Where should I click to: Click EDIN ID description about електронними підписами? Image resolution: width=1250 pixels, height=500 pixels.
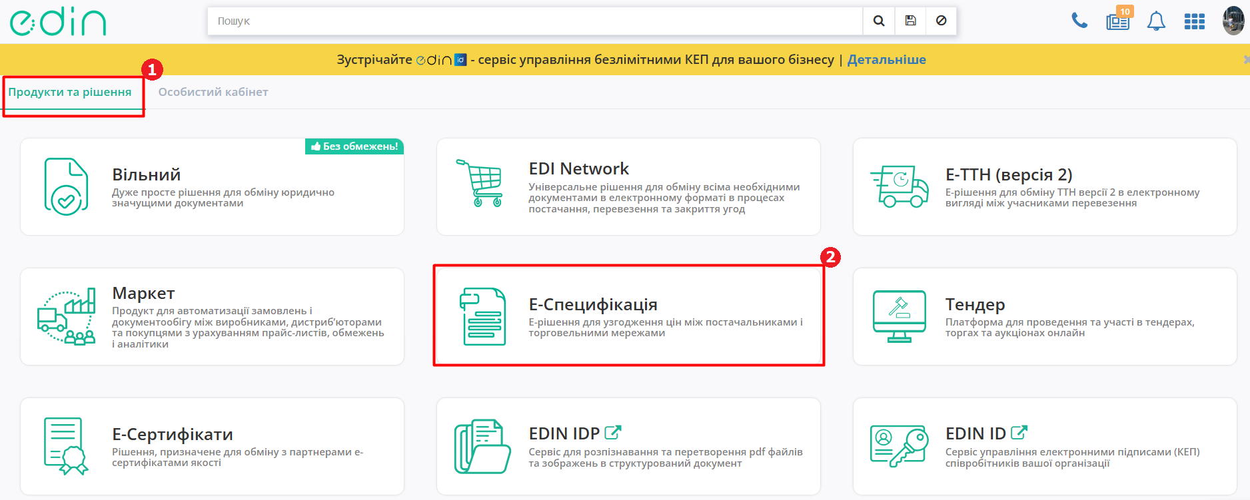[x=1073, y=457]
